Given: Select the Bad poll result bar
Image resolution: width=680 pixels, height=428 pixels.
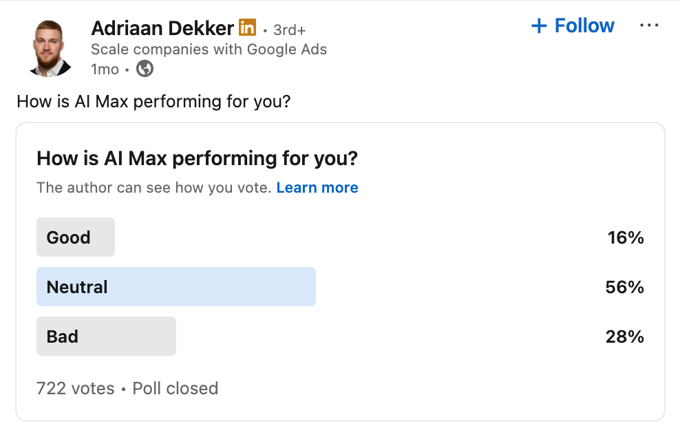Looking at the screenshot, I should [106, 336].
